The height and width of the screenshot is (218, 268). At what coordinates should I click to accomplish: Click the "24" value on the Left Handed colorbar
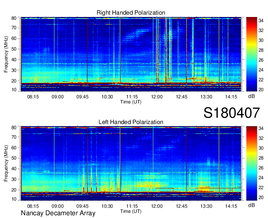tap(261, 178)
